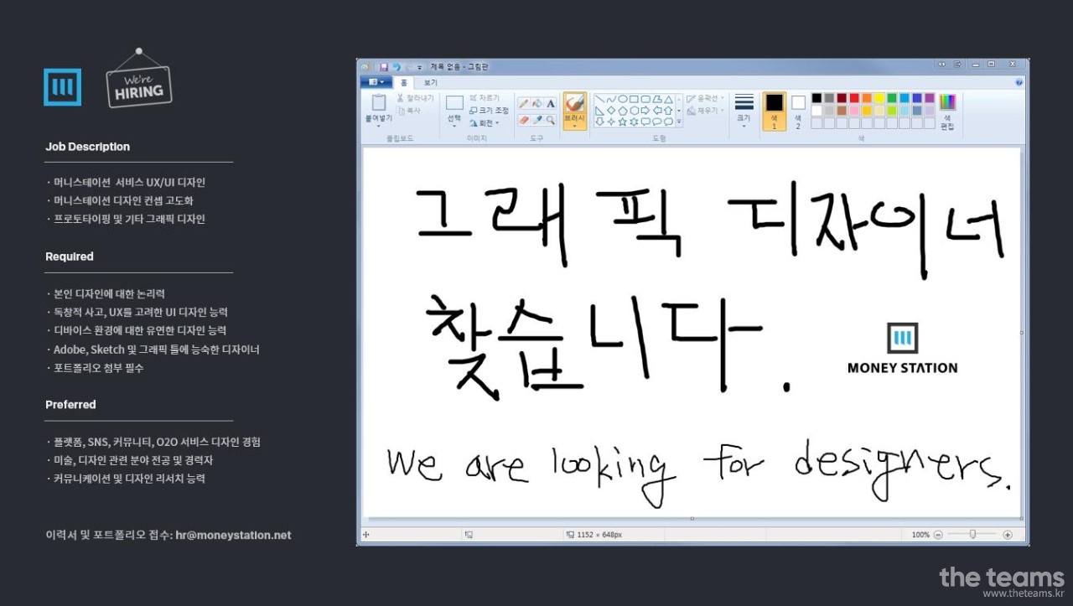
Task: Open the Fill (채우기) dropdown
Action: click(706, 111)
